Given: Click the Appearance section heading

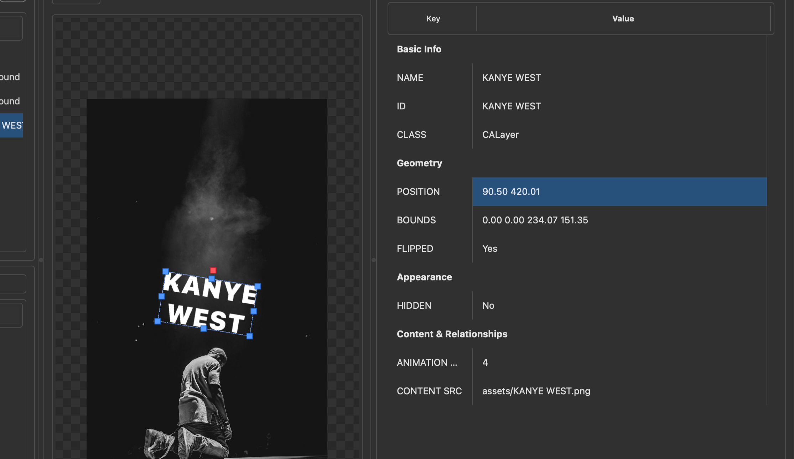Looking at the screenshot, I should tap(424, 277).
